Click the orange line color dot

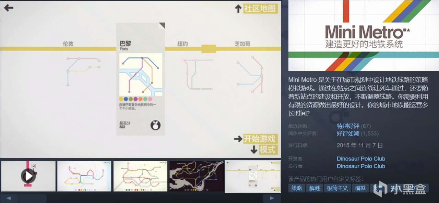(141, 99)
